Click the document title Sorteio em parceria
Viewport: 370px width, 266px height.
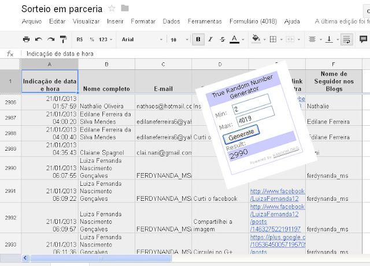click(62, 9)
